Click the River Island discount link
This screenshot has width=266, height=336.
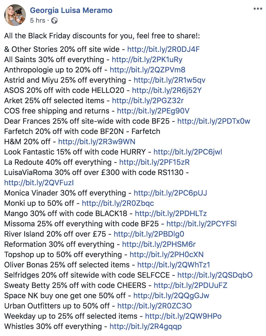click(x=149, y=234)
